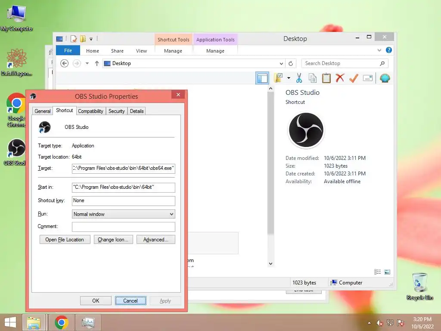Image resolution: width=441 pixels, height=331 pixels.
Task: Click the Back arrow in Explorer
Action: click(65, 63)
